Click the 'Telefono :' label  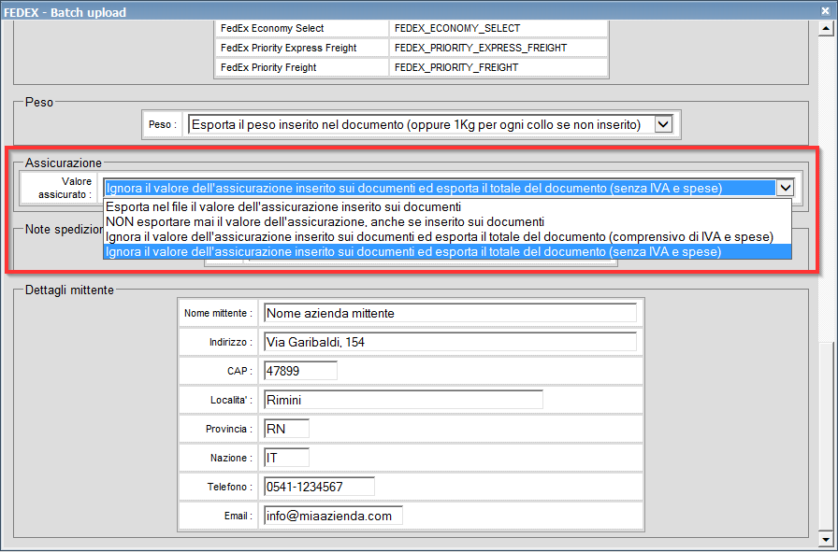pyautogui.click(x=230, y=487)
